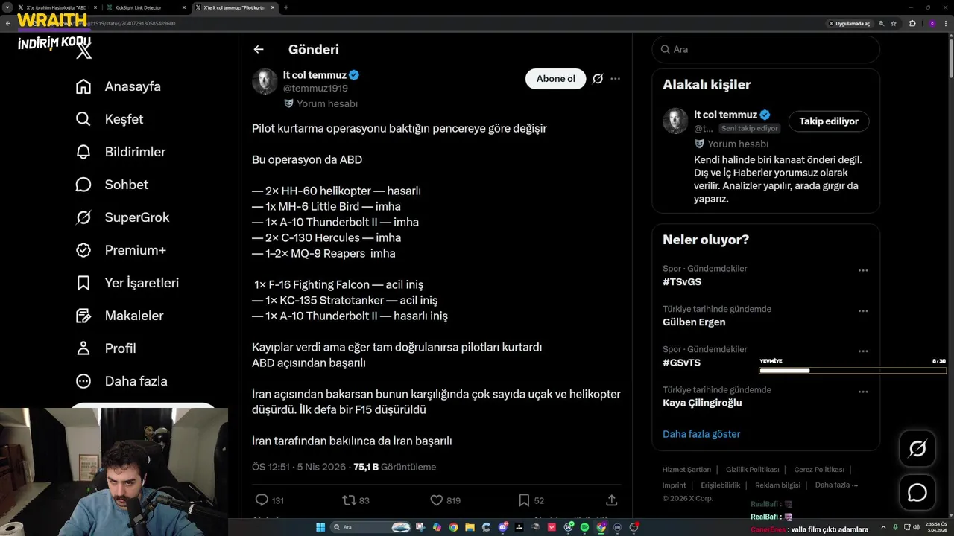Click the share icon under the post
This screenshot has height=536, width=954.
612,500
